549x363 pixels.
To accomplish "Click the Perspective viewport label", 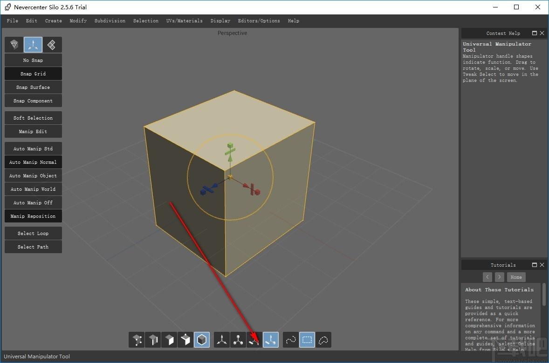I will pos(232,33).
